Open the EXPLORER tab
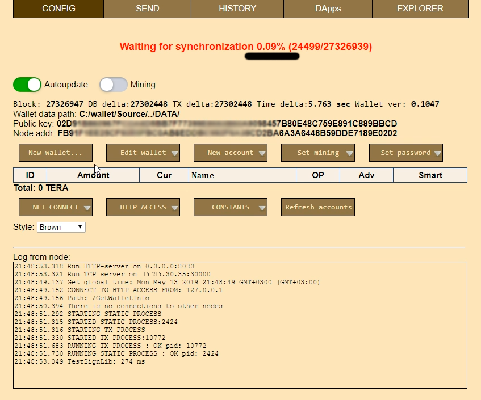Viewport: 481px width, 400px height. click(420, 9)
